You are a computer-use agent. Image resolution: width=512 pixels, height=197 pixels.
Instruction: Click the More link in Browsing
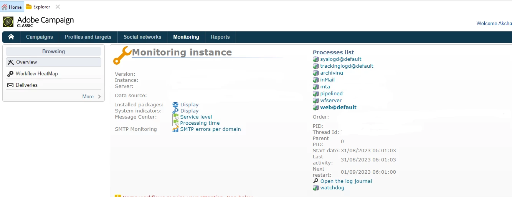coord(88,97)
